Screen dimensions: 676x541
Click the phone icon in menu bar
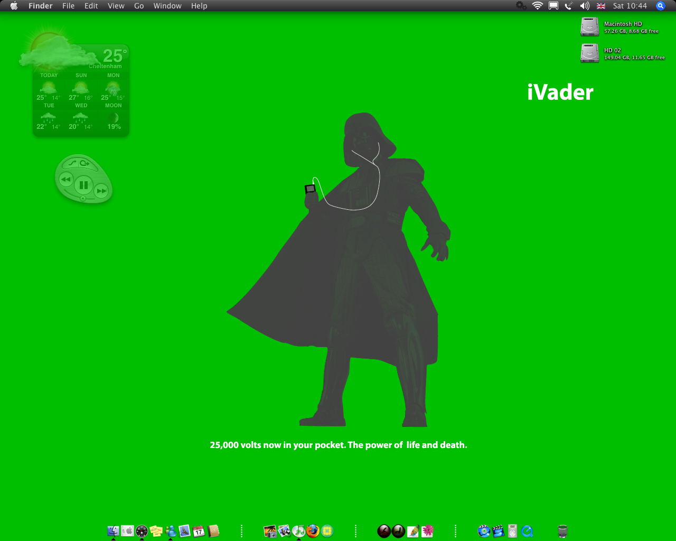[x=569, y=6]
